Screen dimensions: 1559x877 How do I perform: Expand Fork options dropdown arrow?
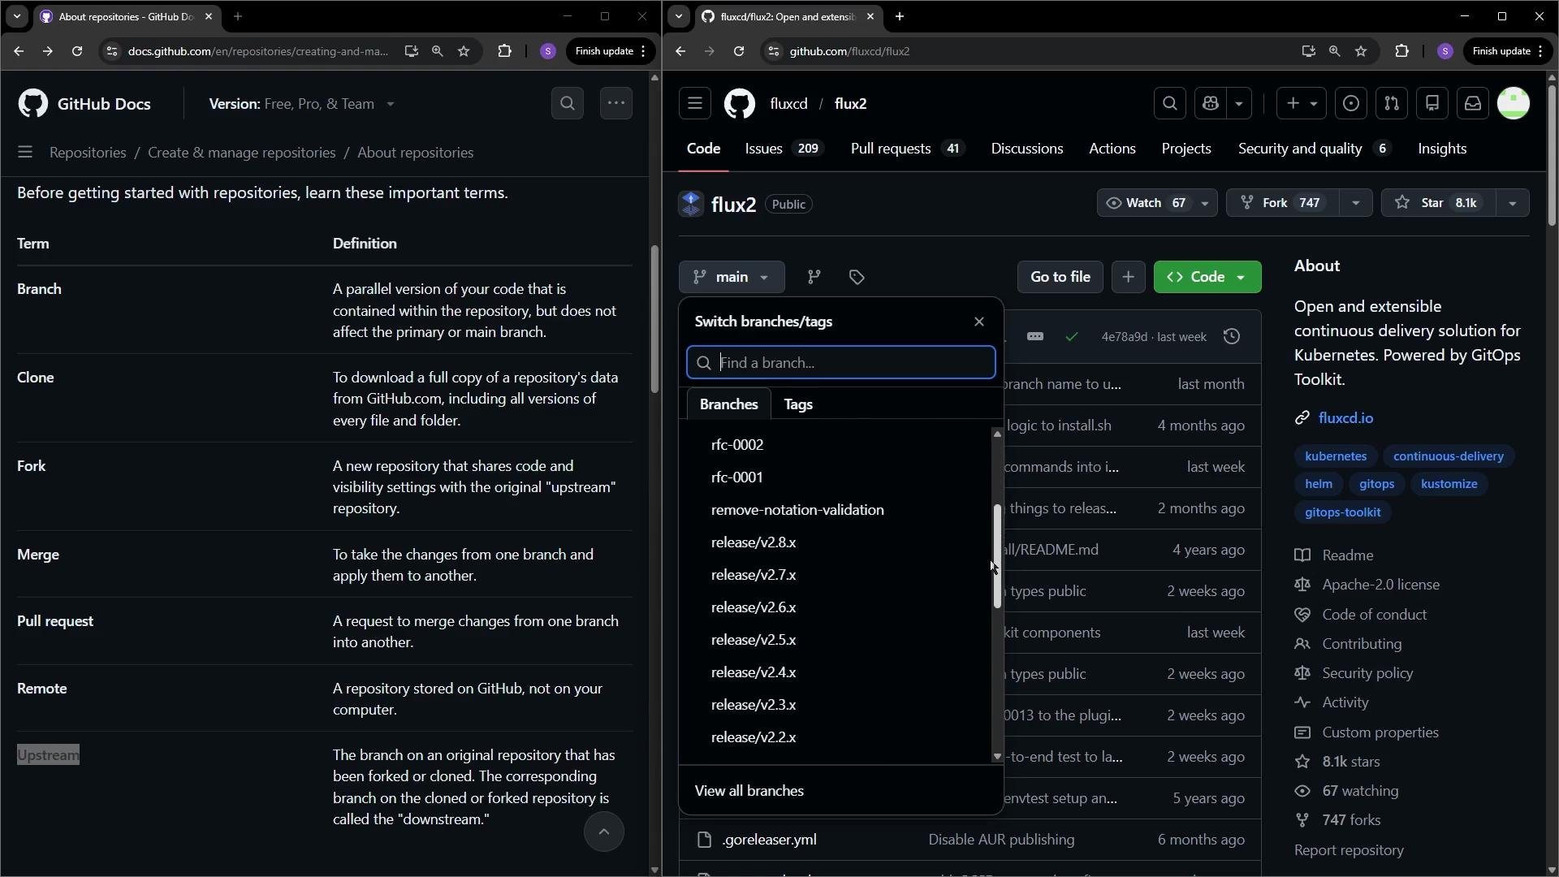[x=1355, y=203]
